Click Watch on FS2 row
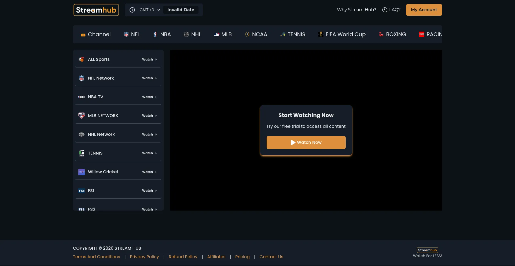This screenshot has height=266, width=515. [149, 209]
